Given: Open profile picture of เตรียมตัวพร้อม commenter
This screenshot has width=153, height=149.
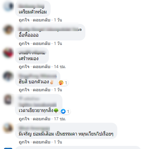Looking at the screenshot, I should [8, 6].
